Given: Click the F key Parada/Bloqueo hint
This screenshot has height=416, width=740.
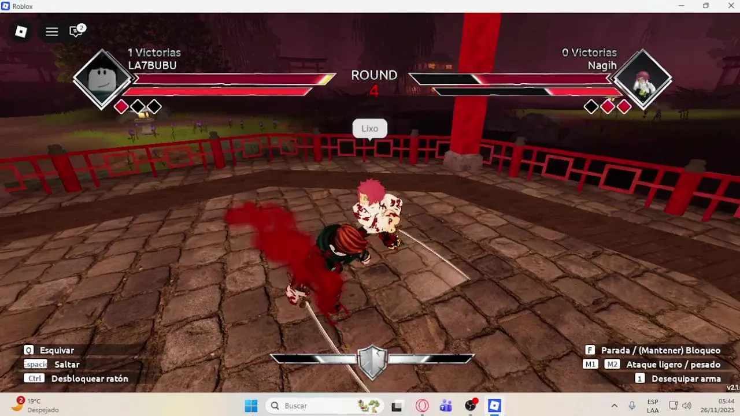Looking at the screenshot, I should [653, 350].
